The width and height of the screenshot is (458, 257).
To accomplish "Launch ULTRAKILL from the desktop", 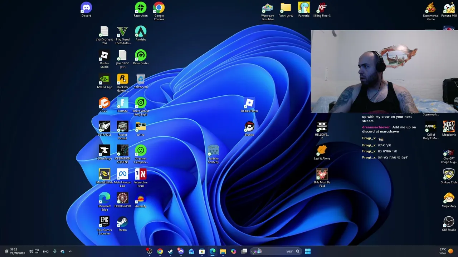I will coord(104,129).
